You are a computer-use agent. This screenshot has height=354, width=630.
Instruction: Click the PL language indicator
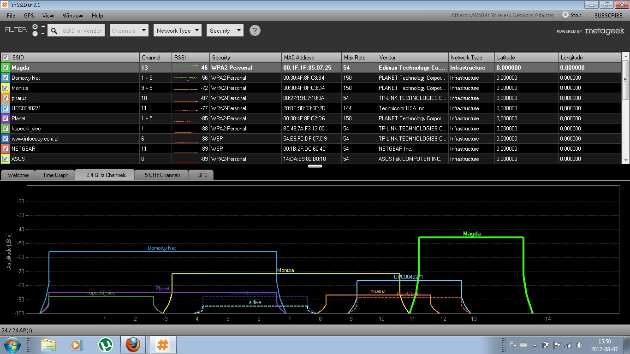point(513,344)
